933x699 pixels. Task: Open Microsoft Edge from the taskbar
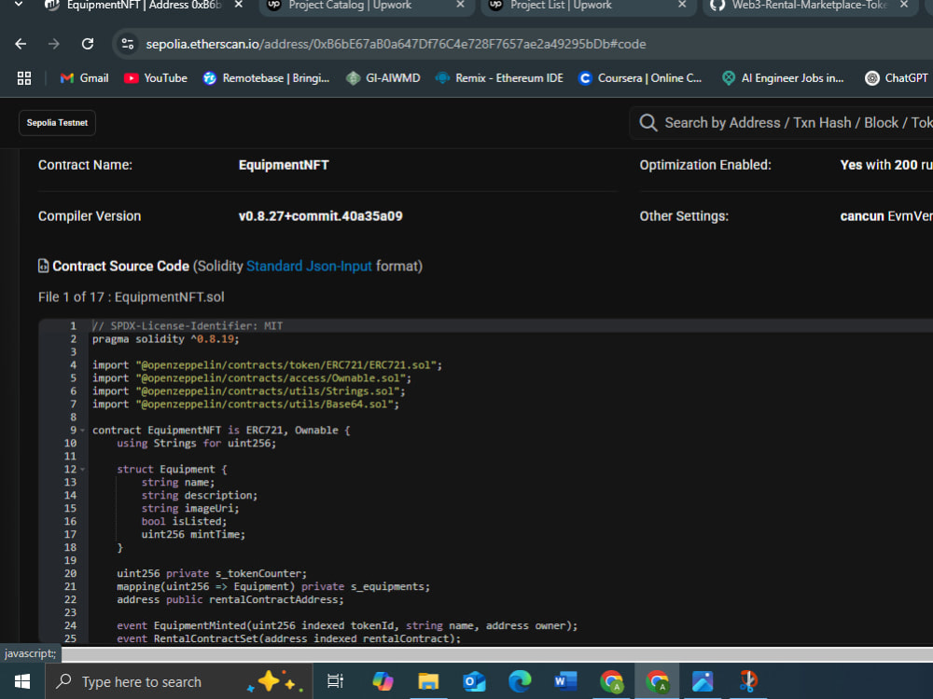click(520, 681)
